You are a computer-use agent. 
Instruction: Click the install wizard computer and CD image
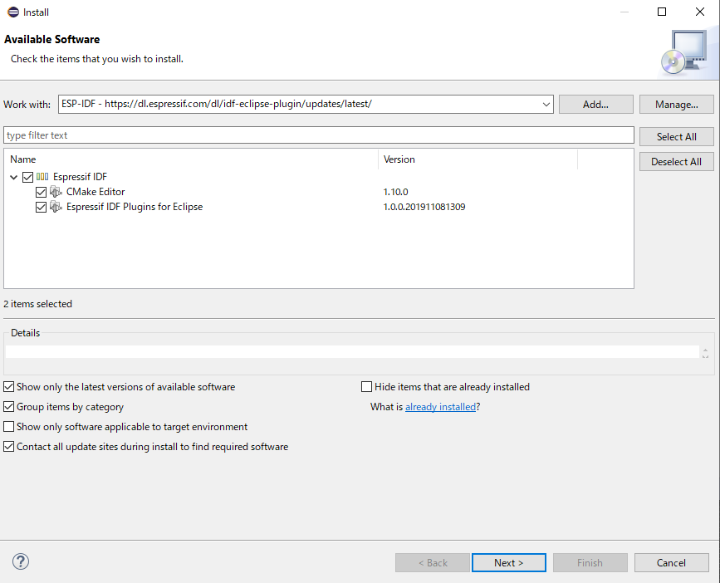(x=684, y=51)
